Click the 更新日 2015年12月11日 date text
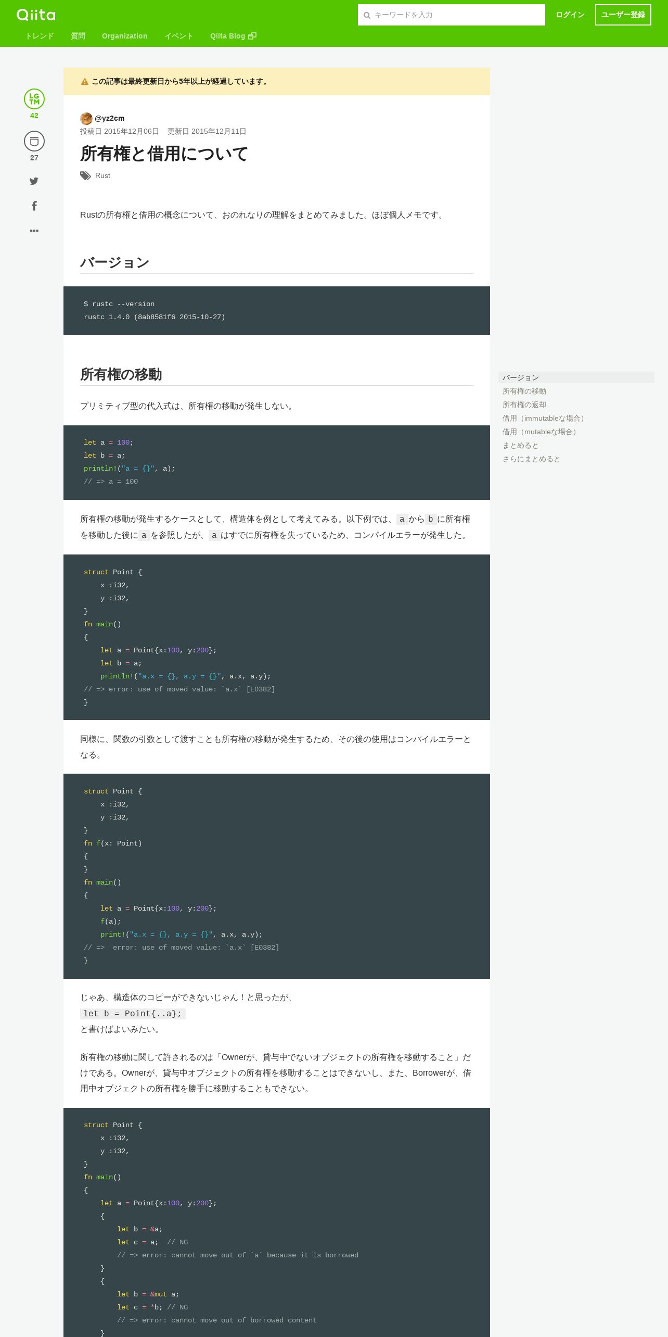 coord(207,131)
